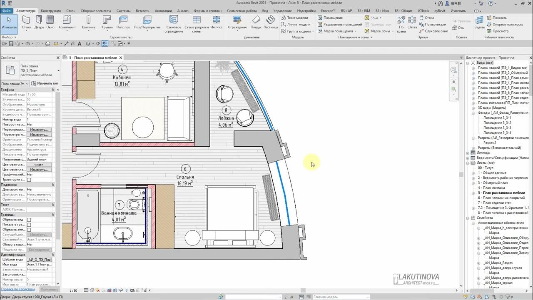Select Помещение 3_3-2 in project browser

coord(497,123)
